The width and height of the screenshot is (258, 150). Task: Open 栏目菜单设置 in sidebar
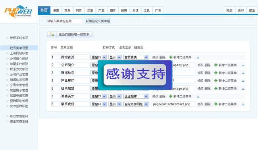tap(19, 48)
